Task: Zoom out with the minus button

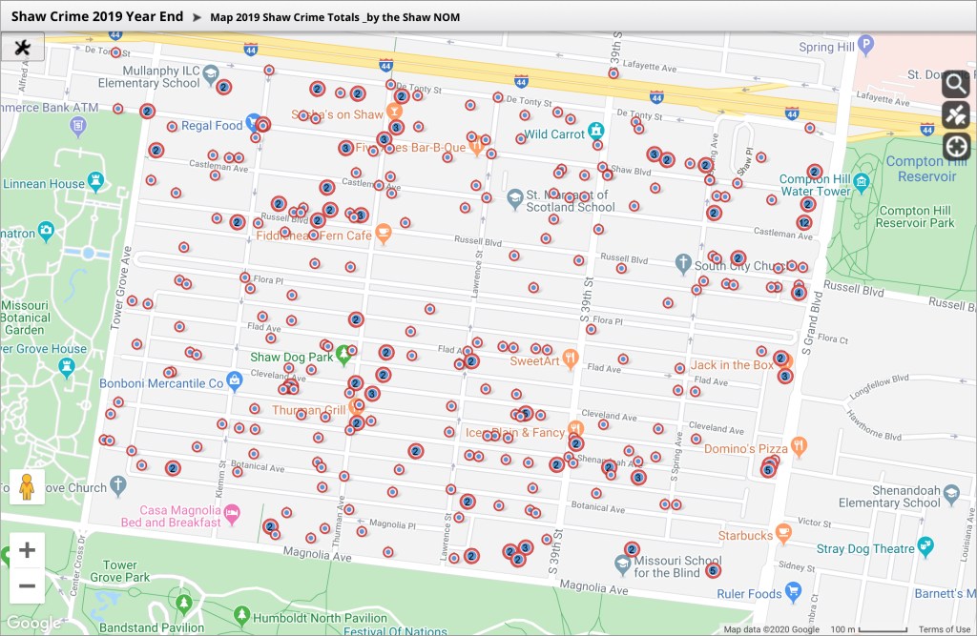Action: tap(27, 585)
